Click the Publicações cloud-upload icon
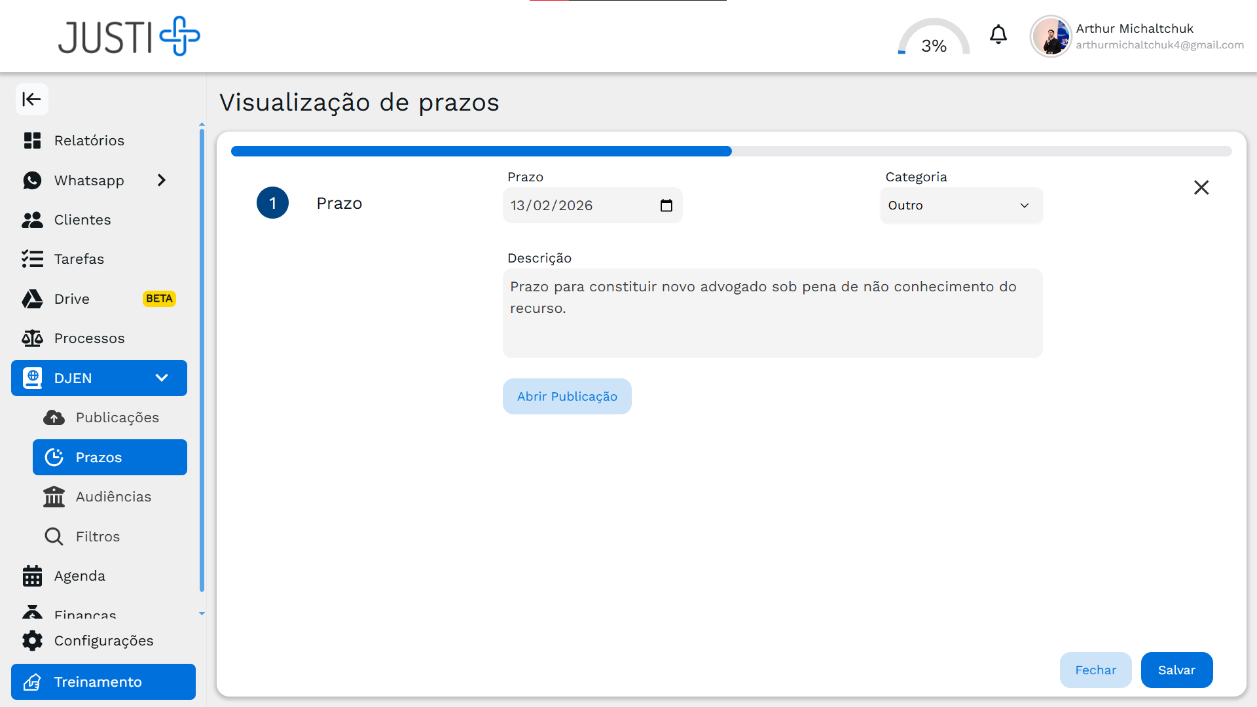 [54, 417]
